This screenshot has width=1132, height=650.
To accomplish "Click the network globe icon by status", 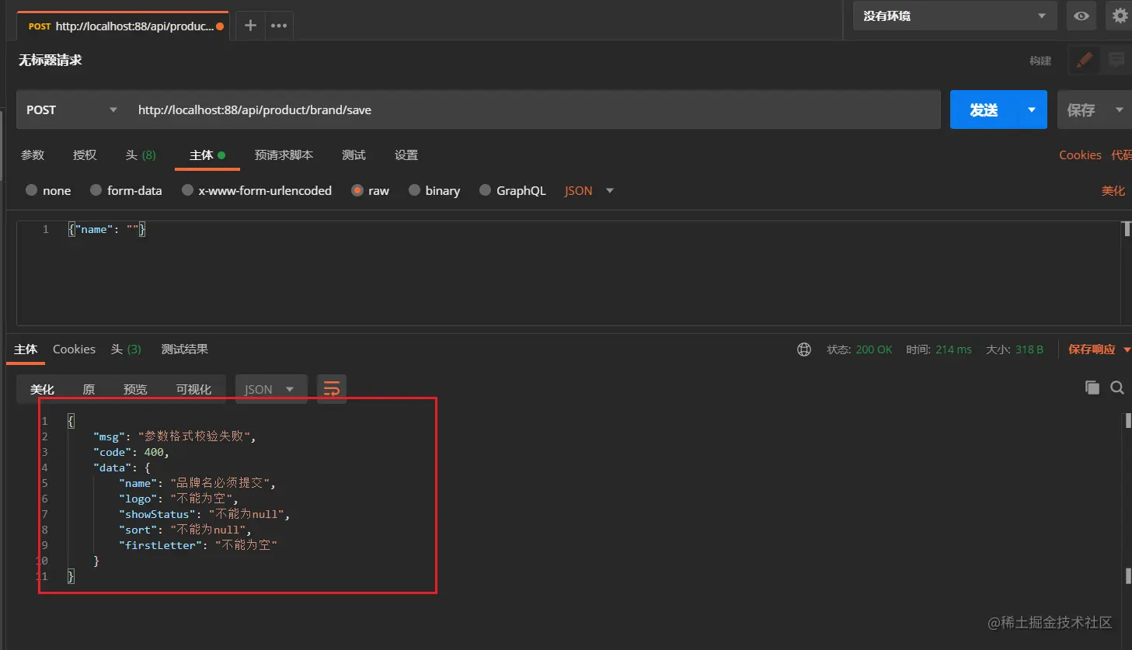I will point(804,349).
